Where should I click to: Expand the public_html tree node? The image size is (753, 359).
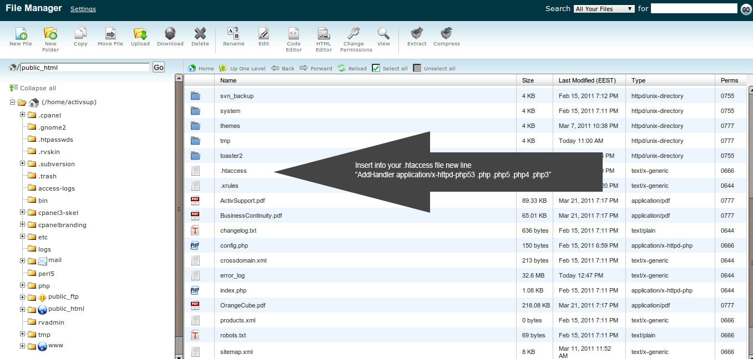[x=23, y=310]
